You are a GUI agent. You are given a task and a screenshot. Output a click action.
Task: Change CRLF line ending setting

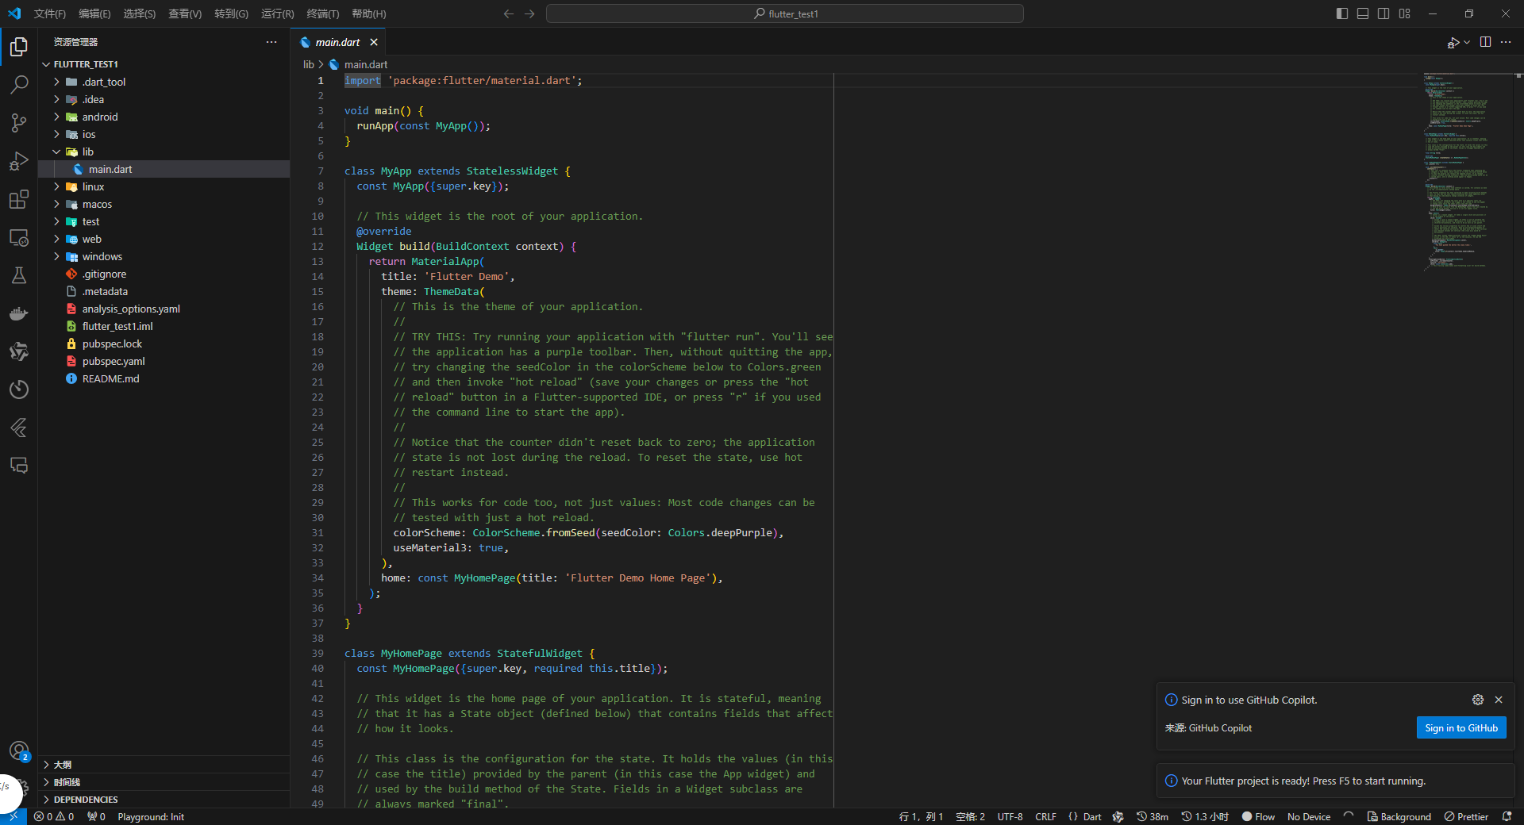(x=1045, y=816)
